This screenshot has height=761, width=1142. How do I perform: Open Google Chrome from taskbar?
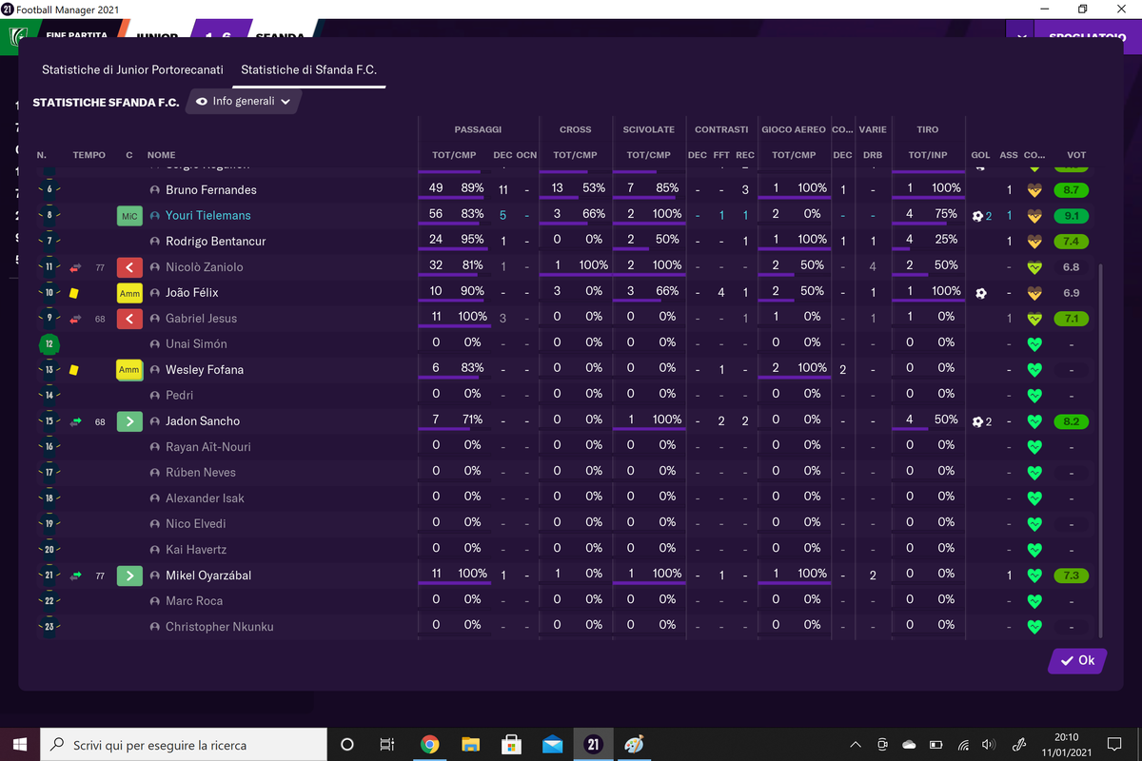click(429, 745)
